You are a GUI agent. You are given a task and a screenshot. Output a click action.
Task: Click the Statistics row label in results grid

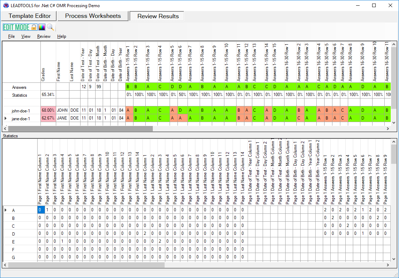point(21,95)
